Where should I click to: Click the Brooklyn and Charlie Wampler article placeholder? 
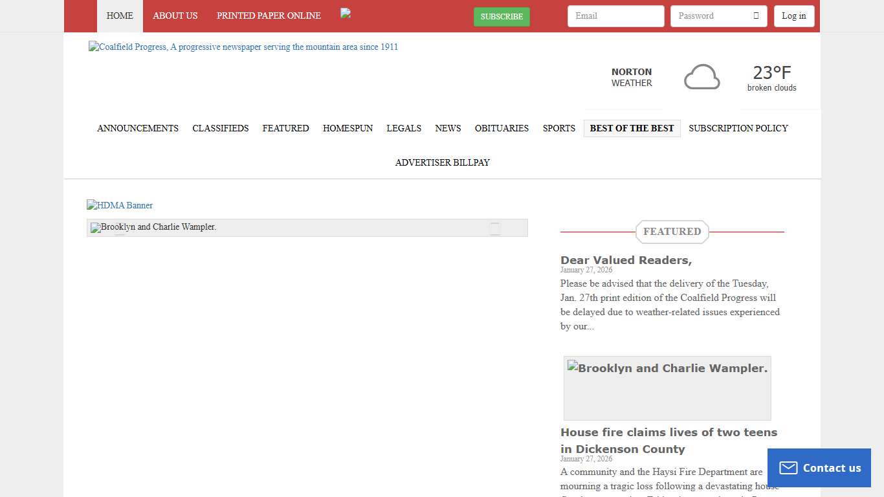click(153, 228)
